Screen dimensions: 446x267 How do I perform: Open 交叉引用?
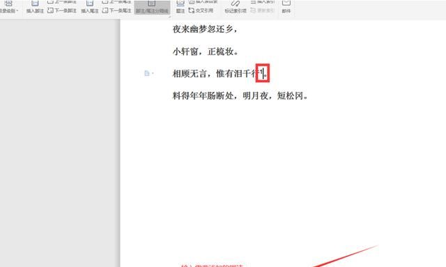point(201,10)
